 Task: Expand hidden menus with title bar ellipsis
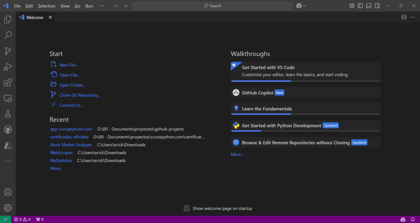pos(102,6)
